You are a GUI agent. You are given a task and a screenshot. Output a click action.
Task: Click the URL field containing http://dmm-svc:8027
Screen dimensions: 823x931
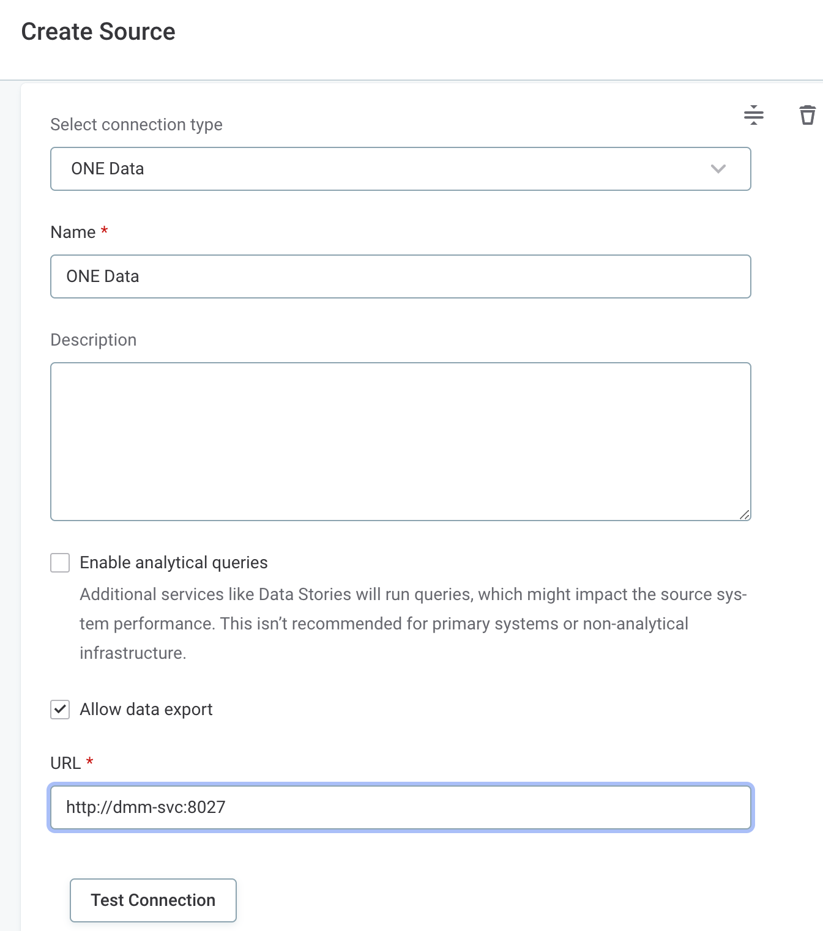pos(400,807)
